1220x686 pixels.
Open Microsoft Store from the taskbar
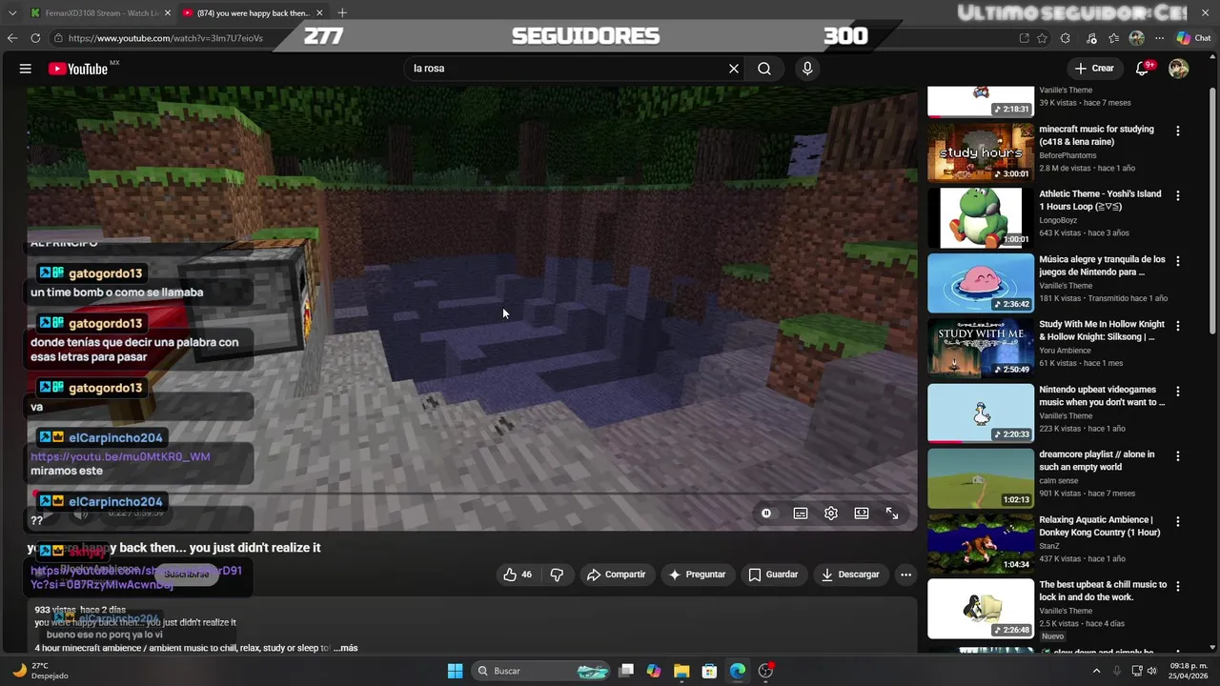709,671
